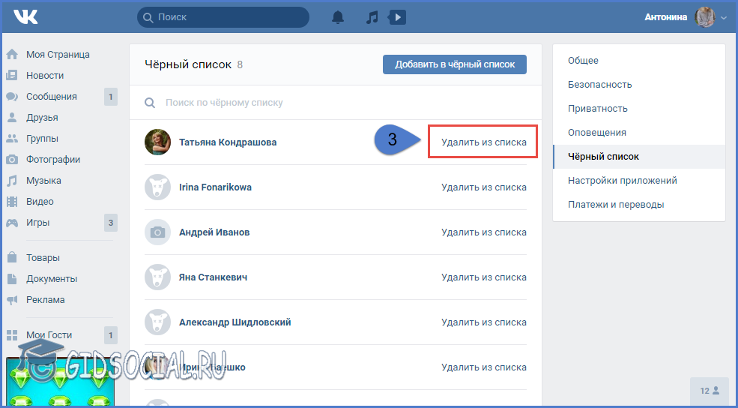Remove Татьяна Кондрашова from blacklist
Viewport: 738px width, 408px height.
click(x=484, y=142)
